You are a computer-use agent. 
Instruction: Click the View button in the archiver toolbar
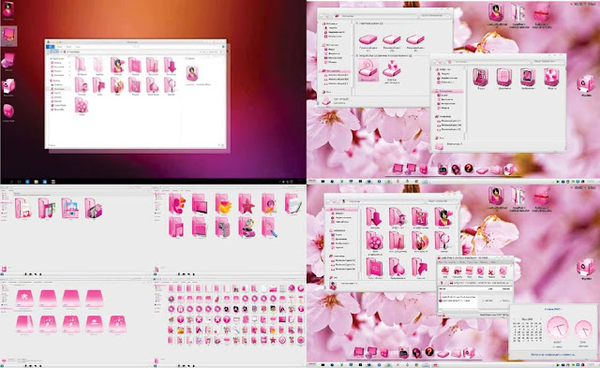point(480,272)
